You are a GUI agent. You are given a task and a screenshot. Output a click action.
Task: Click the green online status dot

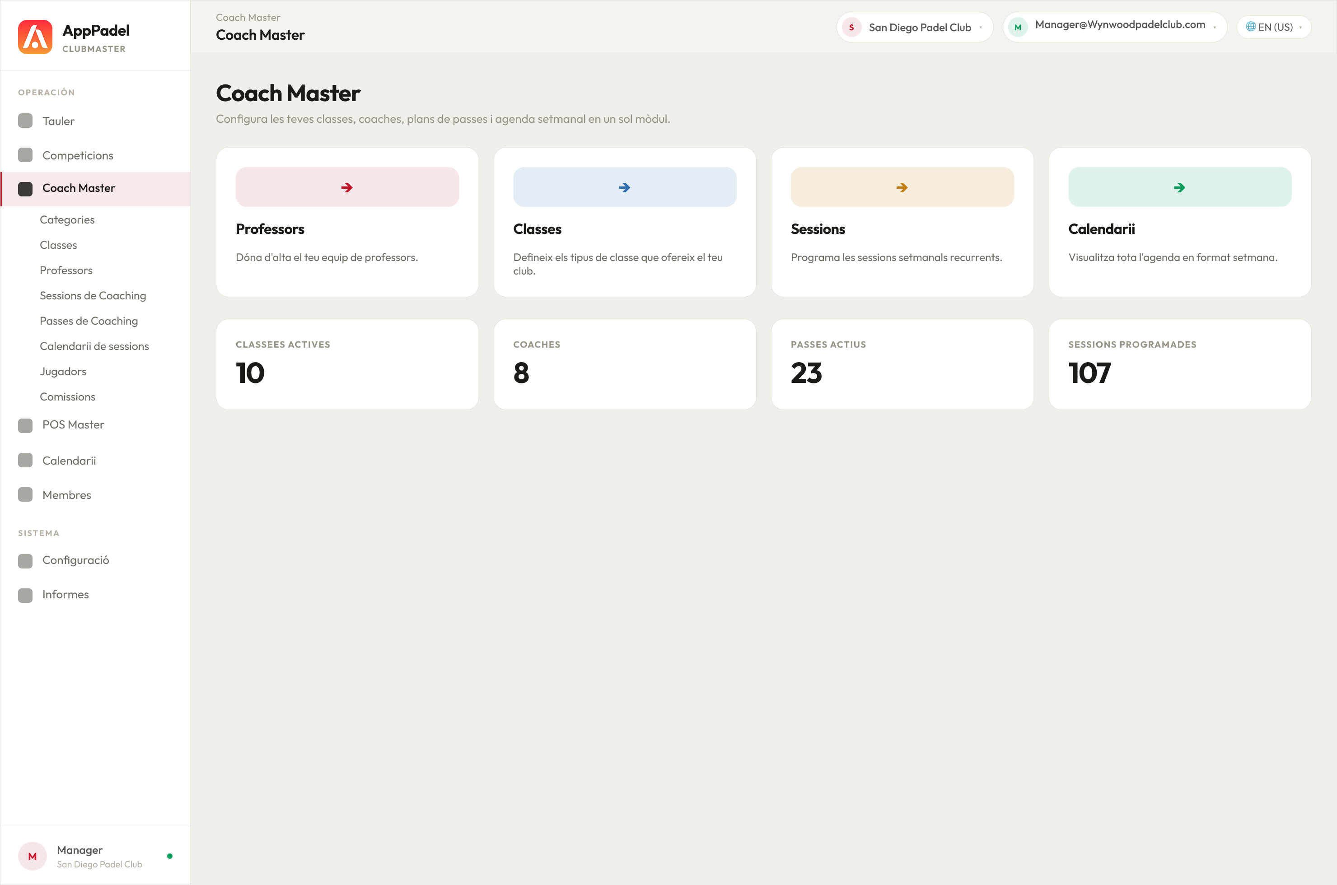tap(169, 856)
